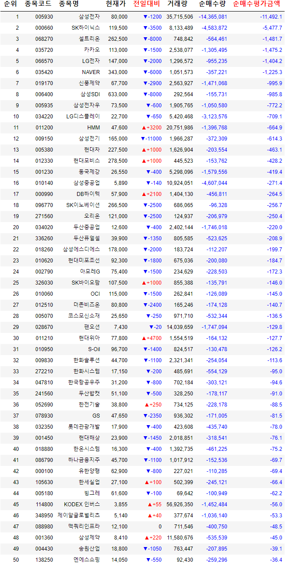The height and width of the screenshot is (563, 285).
Task: Select stock name 맥쿼리인프라
Action: click(85, 527)
